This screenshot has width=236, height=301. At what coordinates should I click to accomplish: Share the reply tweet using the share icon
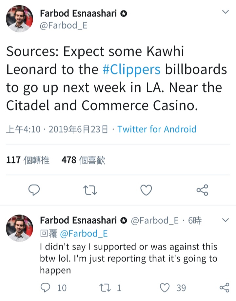224,288
